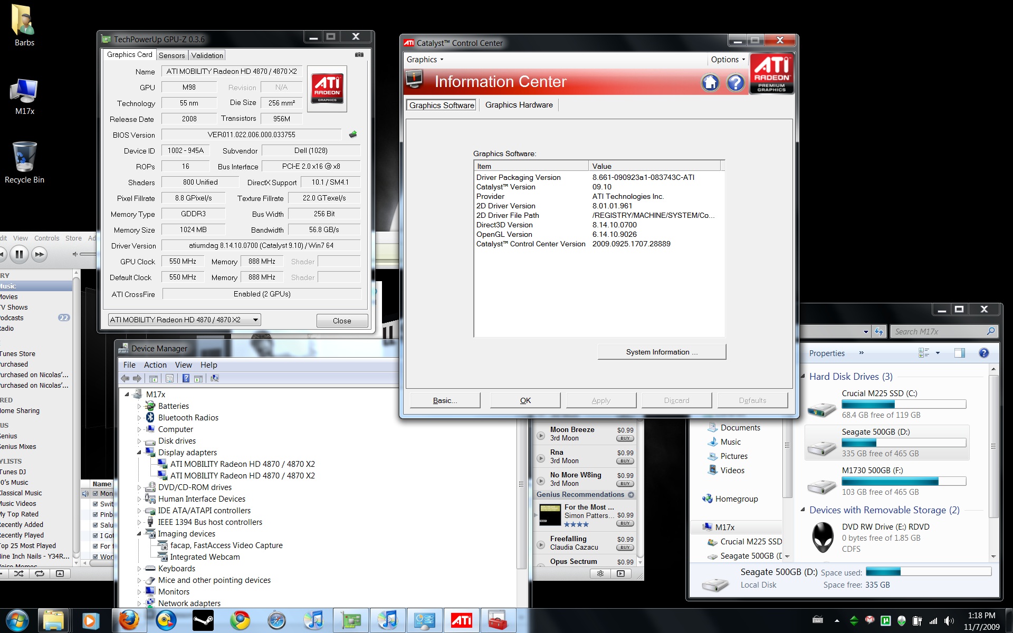Skip to next track in iTunes

[x=40, y=254]
